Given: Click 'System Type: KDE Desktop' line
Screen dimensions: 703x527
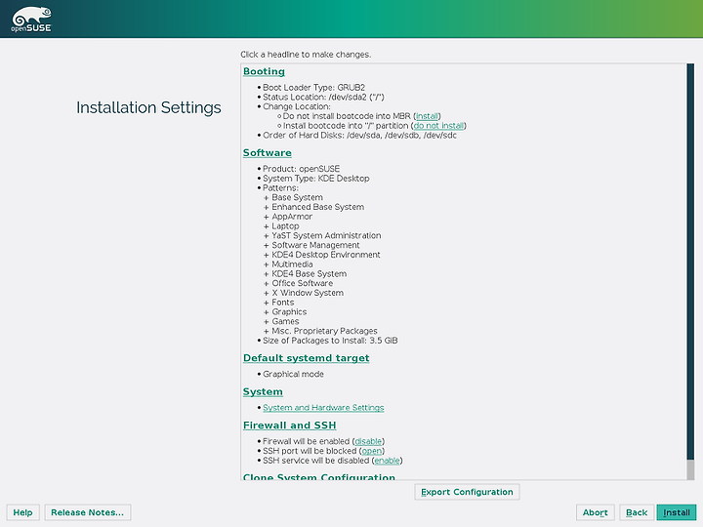Looking at the screenshot, I should (316, 179).
